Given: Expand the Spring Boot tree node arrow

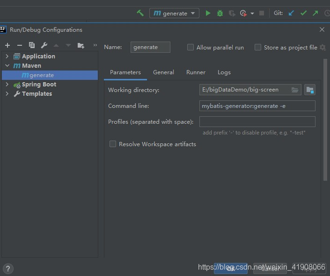Looking at the screenshot, I should tap(7, 84).
